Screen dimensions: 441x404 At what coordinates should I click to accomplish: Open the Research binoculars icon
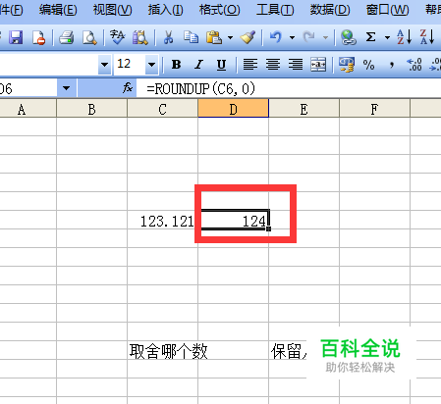(140, 37)
